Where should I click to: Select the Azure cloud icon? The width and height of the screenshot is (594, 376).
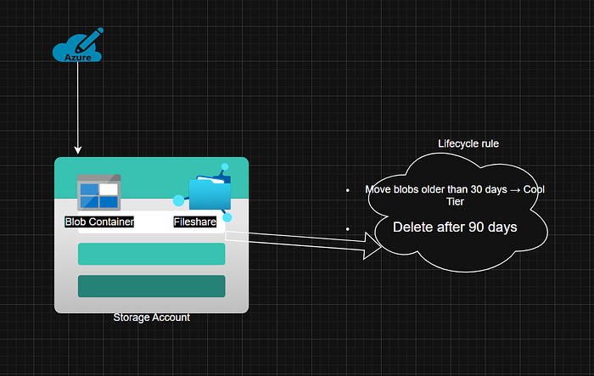(x=77, y=51)
